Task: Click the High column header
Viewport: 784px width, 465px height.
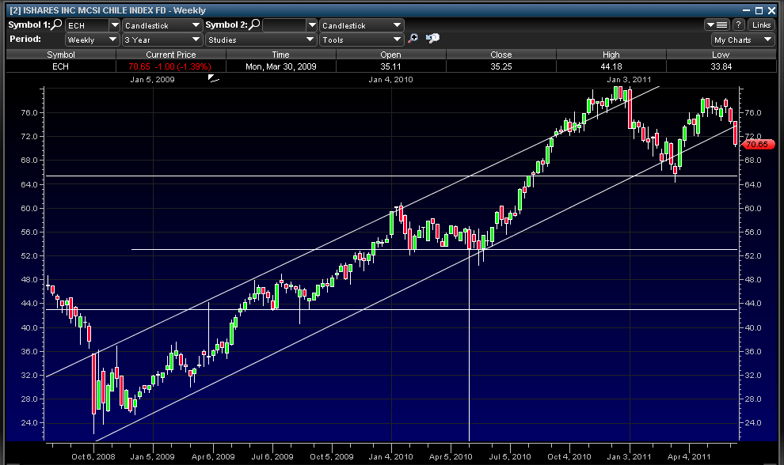Action: click(611, 55)
